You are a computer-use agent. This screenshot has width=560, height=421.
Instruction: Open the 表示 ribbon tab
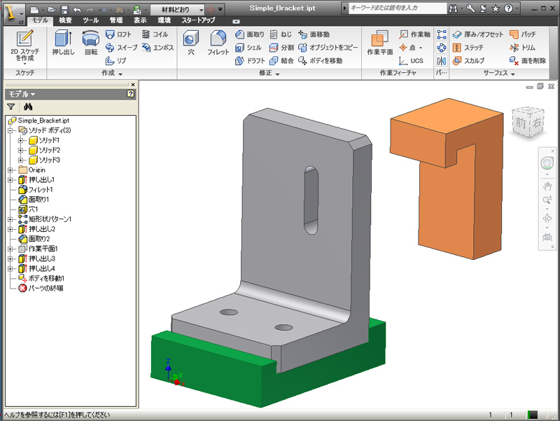point(140,21)
